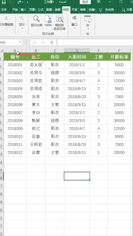133x236 pixels.
Task: Click the 编号 header cell
Action: click(x=15, y=57)
